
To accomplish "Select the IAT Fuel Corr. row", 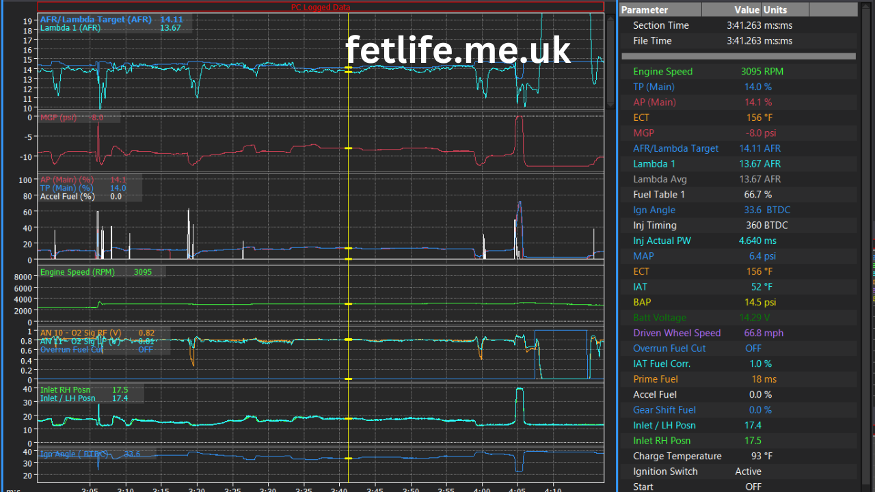I will [738, 364].
